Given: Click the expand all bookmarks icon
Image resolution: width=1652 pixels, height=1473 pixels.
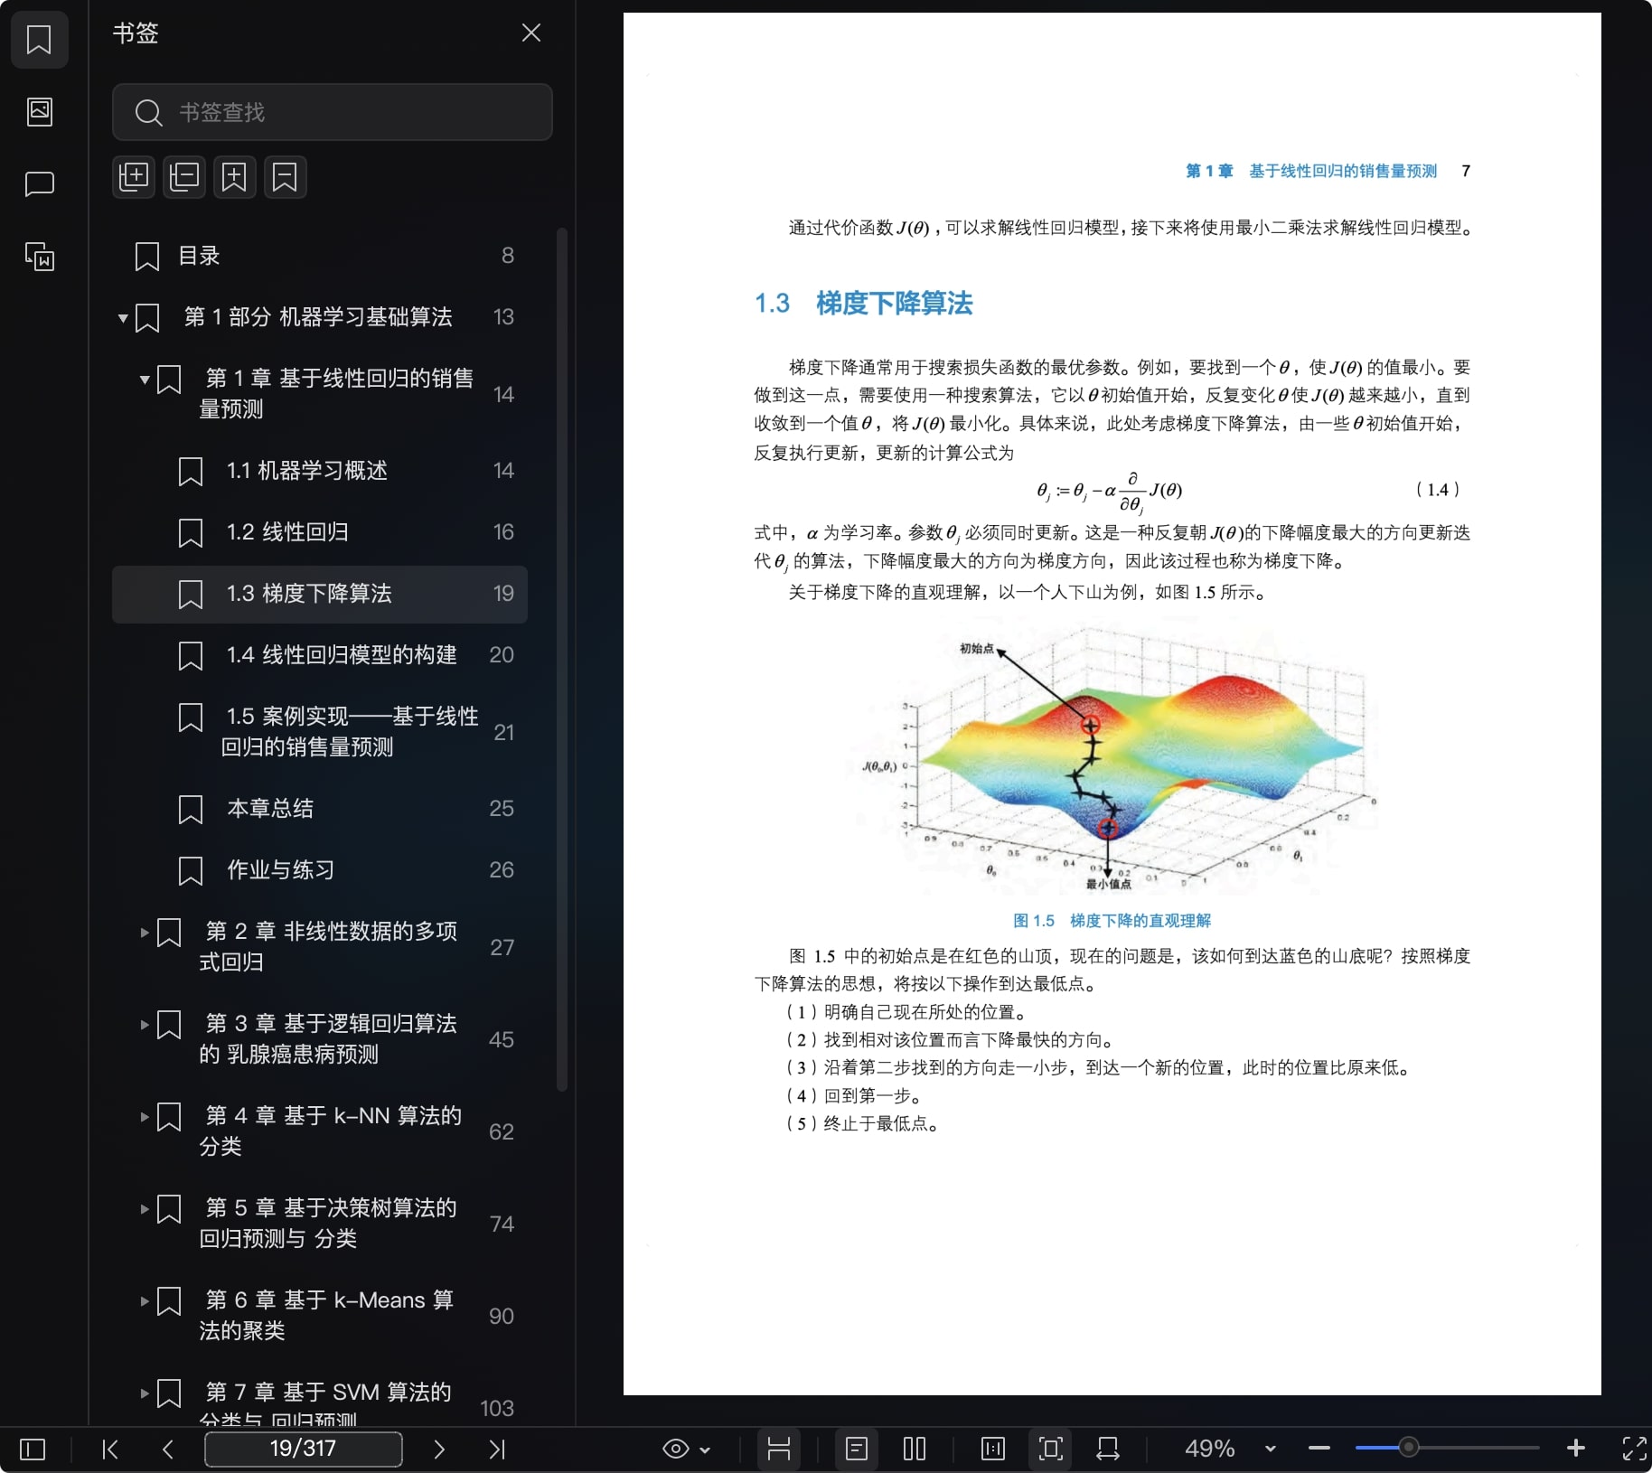Looking at the screenshot, I should click(x=134, y=177).
